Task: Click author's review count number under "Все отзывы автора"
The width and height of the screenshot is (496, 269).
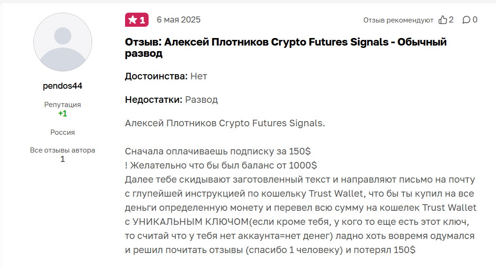Action: pos(63,159)
